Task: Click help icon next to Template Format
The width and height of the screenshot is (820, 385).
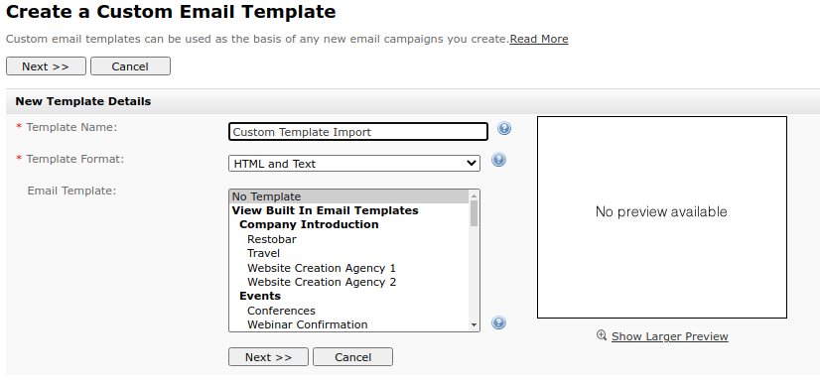Action: pyautogui.click(x=498, y=160)
